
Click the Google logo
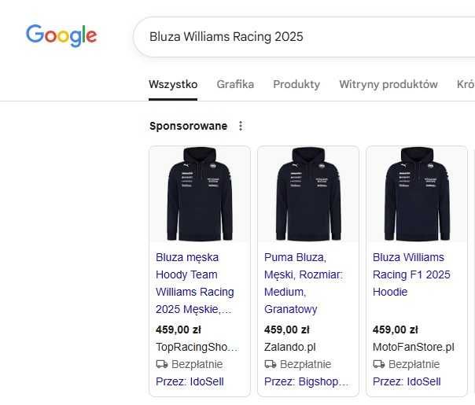click(61, 35)
